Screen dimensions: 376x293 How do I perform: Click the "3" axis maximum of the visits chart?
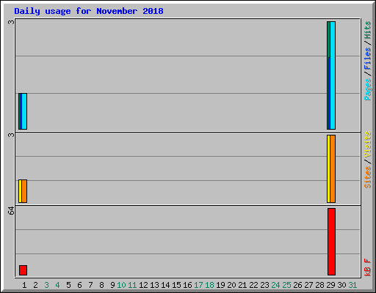[x=11, y=135]
